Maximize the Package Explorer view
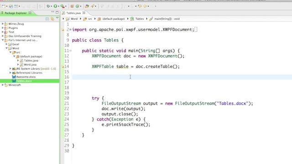The image size is (292, 164). (x=57, y=12)
